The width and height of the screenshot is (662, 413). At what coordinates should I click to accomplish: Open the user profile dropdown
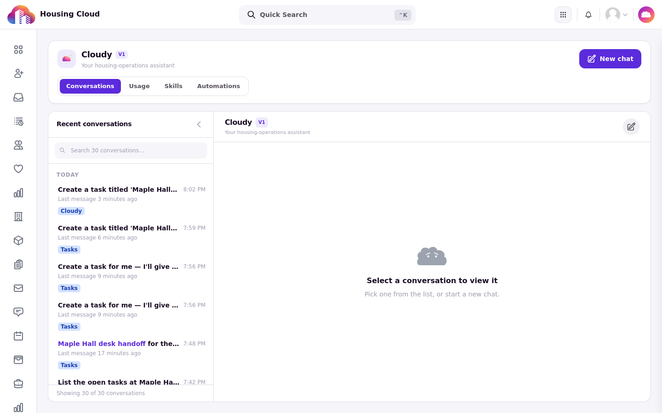pyautogui.click(x=616, y=15)
